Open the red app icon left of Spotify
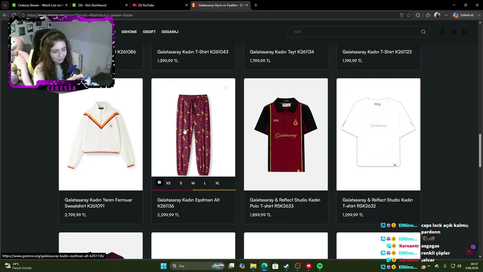The image size is (483, 272). 309,266
